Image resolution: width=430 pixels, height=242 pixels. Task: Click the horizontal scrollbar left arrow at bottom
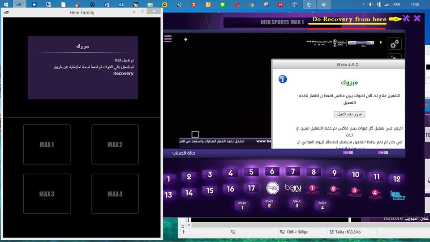click(x=189, y=225)
